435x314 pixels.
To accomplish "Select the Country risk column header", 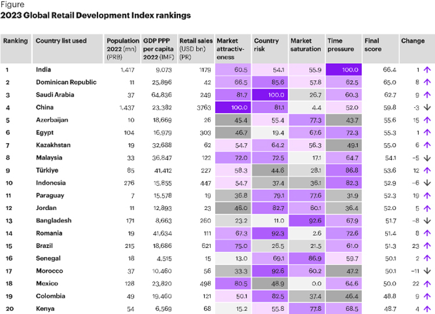I will (266, 45).
